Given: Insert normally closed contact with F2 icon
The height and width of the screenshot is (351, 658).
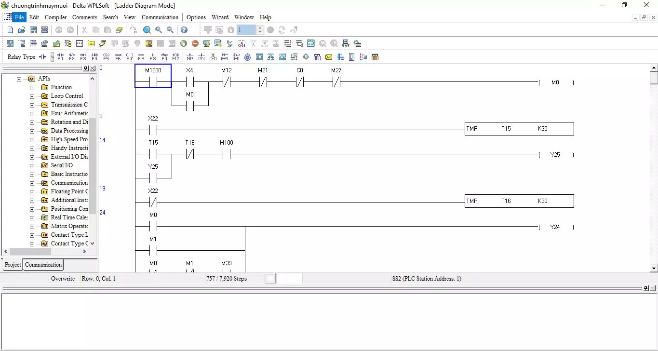Looking at the screenshot, I should coord(71,57).
